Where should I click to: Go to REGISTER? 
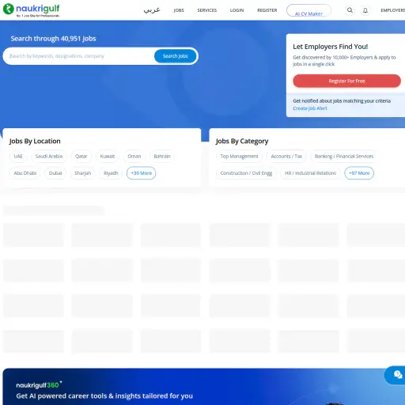(x=267, y=10)
